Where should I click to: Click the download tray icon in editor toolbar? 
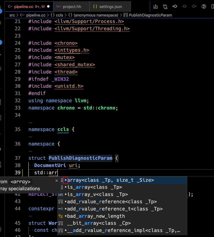pyautogui.click(x=155, y=6)
